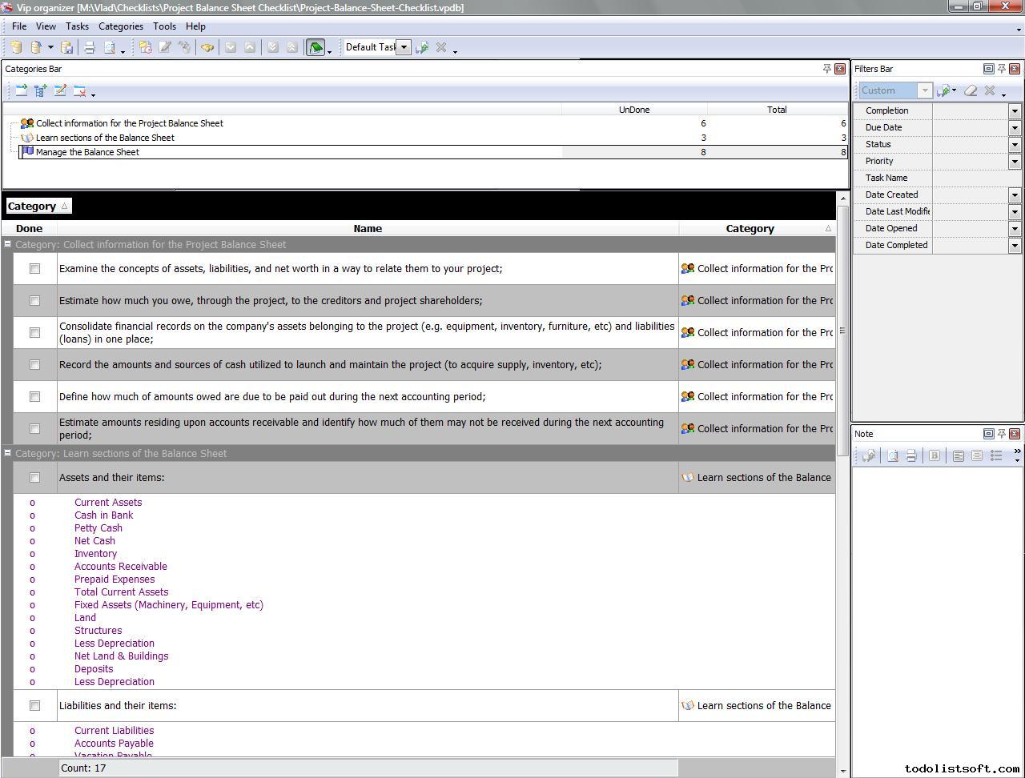
Task: Click the delete category icon in Categories Bar
Action: 79,91
